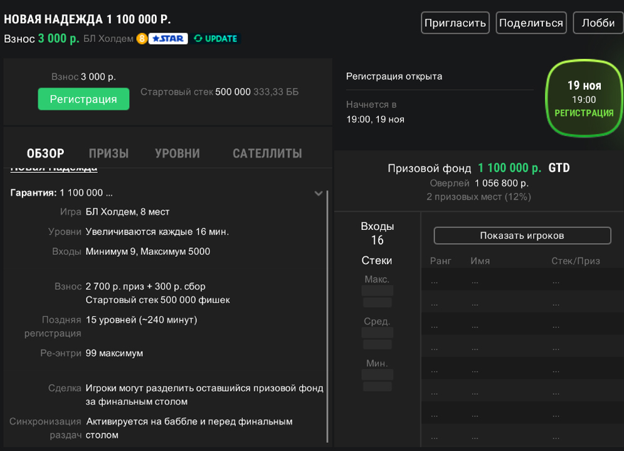Open the Призы tab
This screenshot has height=451, width=624.
[108, 153]
